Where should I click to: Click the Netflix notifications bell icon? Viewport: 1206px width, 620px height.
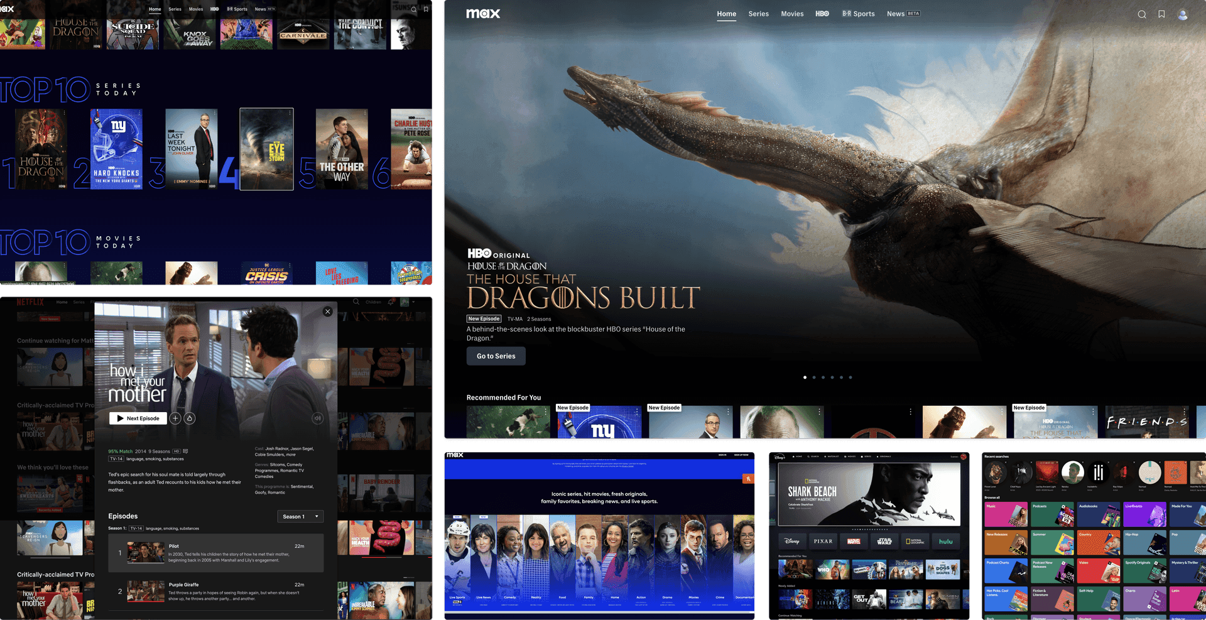pos(391,302)
